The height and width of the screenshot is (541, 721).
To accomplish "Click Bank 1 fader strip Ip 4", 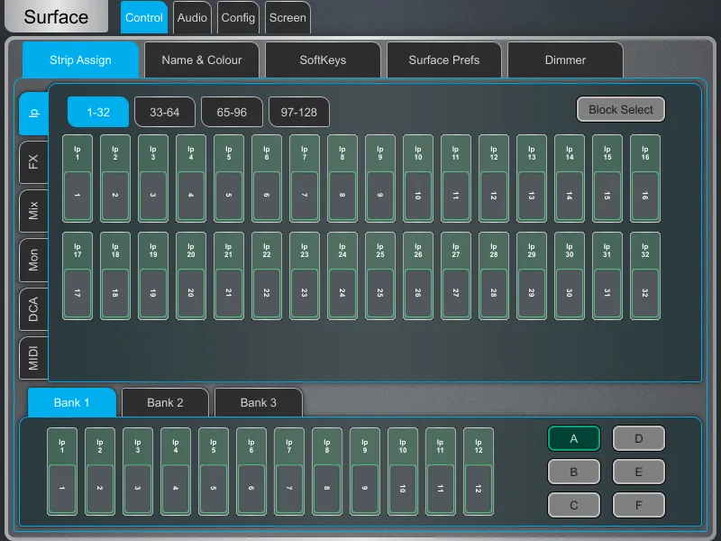I will coord(176,472).
